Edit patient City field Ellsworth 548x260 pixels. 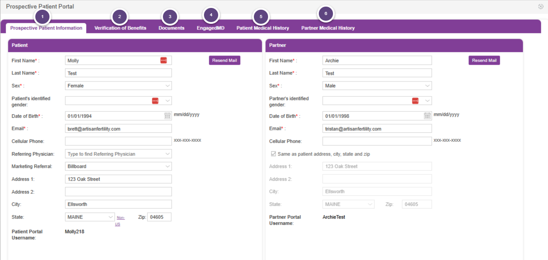click(x=118, y=204)
